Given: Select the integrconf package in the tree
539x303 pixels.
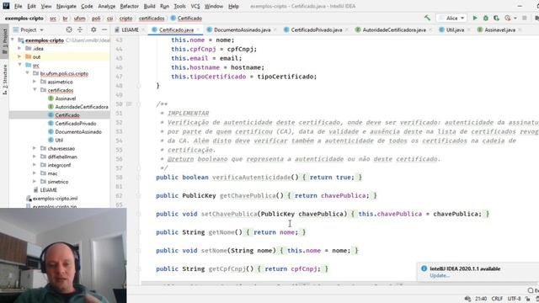Looking at the screenshot, I should 59,165.
